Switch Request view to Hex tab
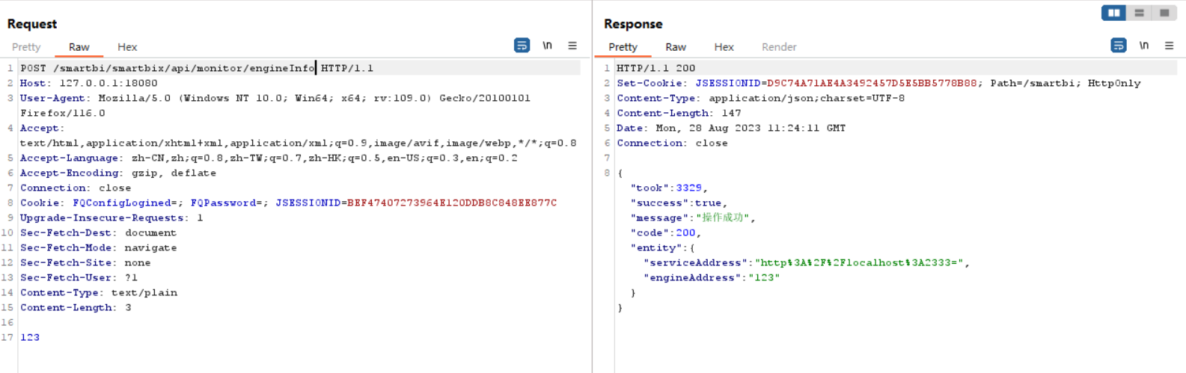This screenshot has height=373, width=1186. [x=127, y=47]
